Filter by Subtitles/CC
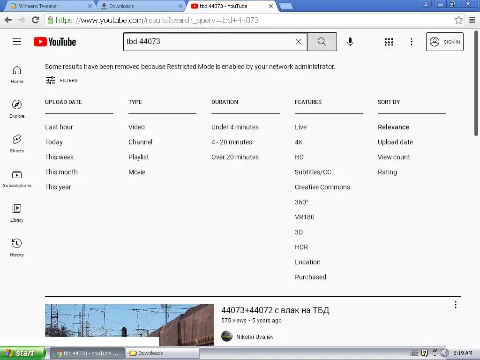Viewport: 480px width, 360px height. (x=313, y=172)
